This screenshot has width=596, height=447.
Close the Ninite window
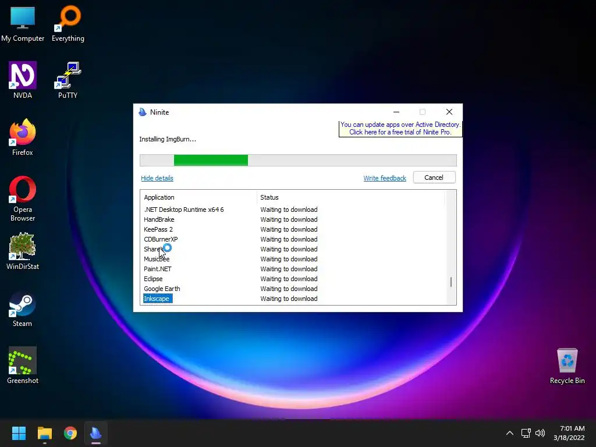pyautogui.click(x=449, y=112)
